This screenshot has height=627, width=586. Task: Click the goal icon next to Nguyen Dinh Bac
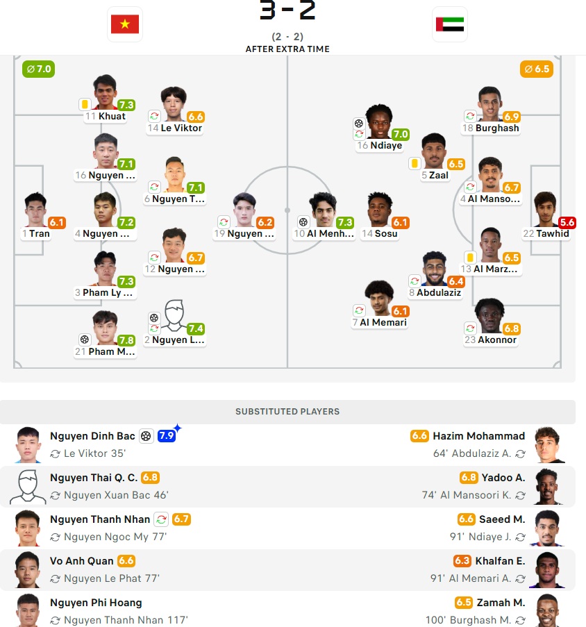(146, 436)
